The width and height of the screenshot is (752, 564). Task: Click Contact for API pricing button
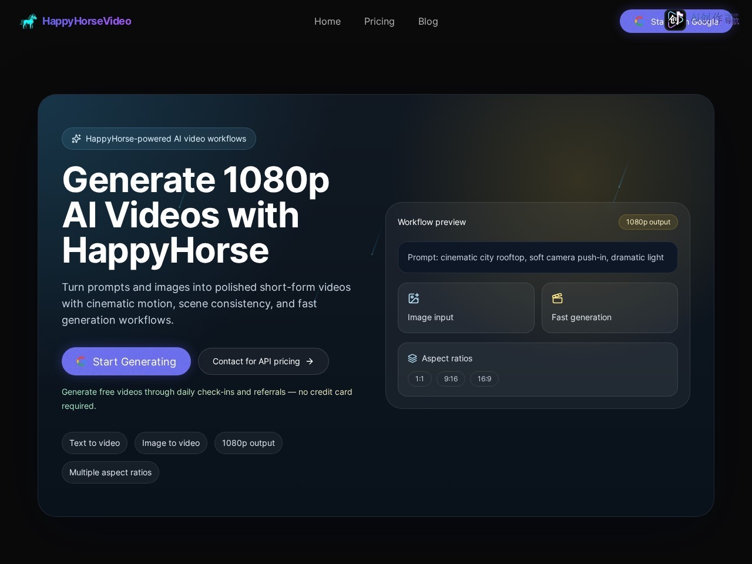point(263,361)
